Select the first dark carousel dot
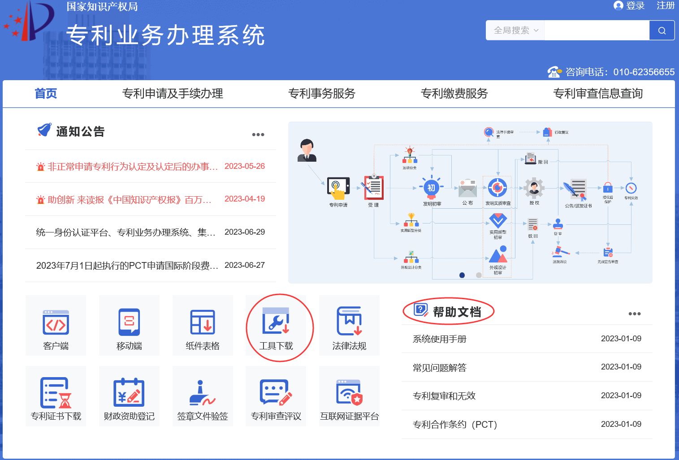Viewport: 679px width, 460px height. [462, 275]
